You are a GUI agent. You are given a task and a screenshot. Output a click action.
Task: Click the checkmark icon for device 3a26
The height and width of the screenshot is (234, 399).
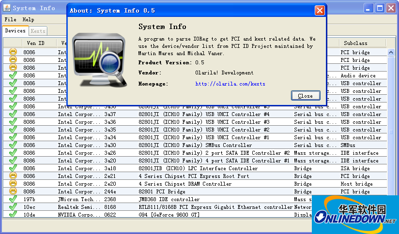tap(13, 153)
